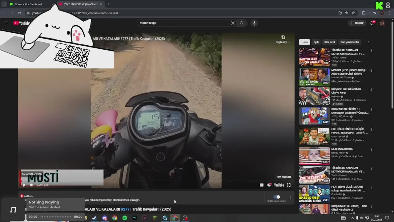Select the Son yüklenenler filter chip
Viewport: 394px width, 222px height.
[x=350, y=42]
